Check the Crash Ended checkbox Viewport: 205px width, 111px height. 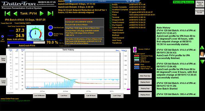111,30
